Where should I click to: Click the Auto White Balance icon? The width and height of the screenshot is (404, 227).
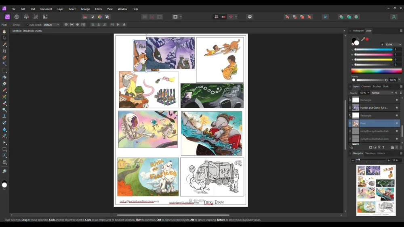pyautogui.click(x=107, y=17)
